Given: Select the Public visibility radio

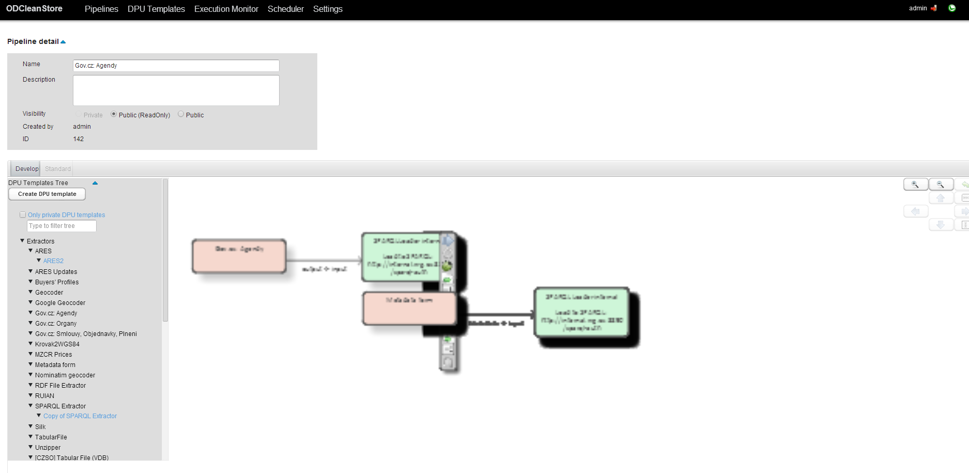Looking at the screenshot, I should click(181, 114).
